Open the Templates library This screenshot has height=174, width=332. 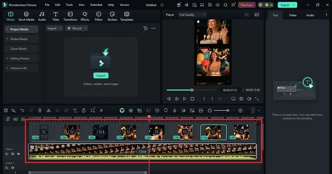pyautogui.click(x=127, y=16)
